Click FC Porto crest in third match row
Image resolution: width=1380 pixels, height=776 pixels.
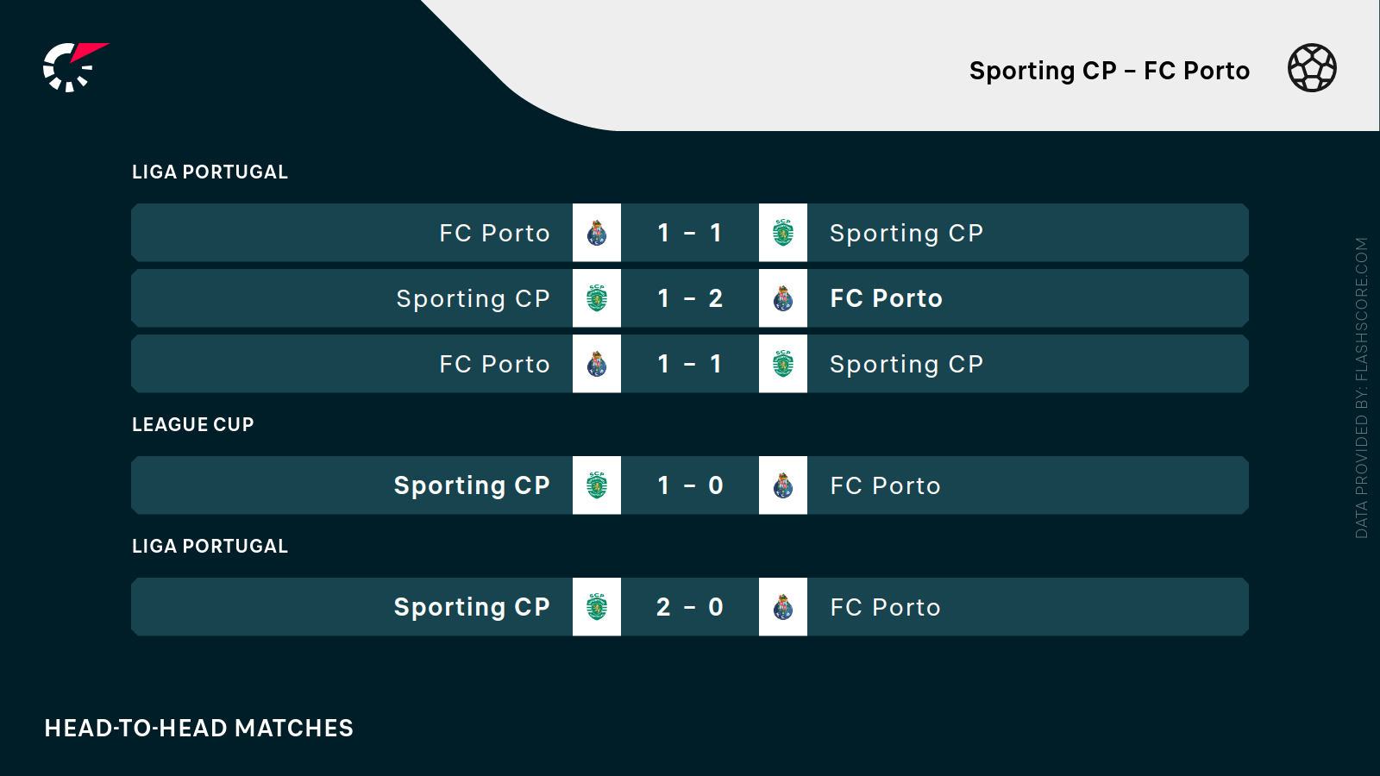[x=597, y=364]
